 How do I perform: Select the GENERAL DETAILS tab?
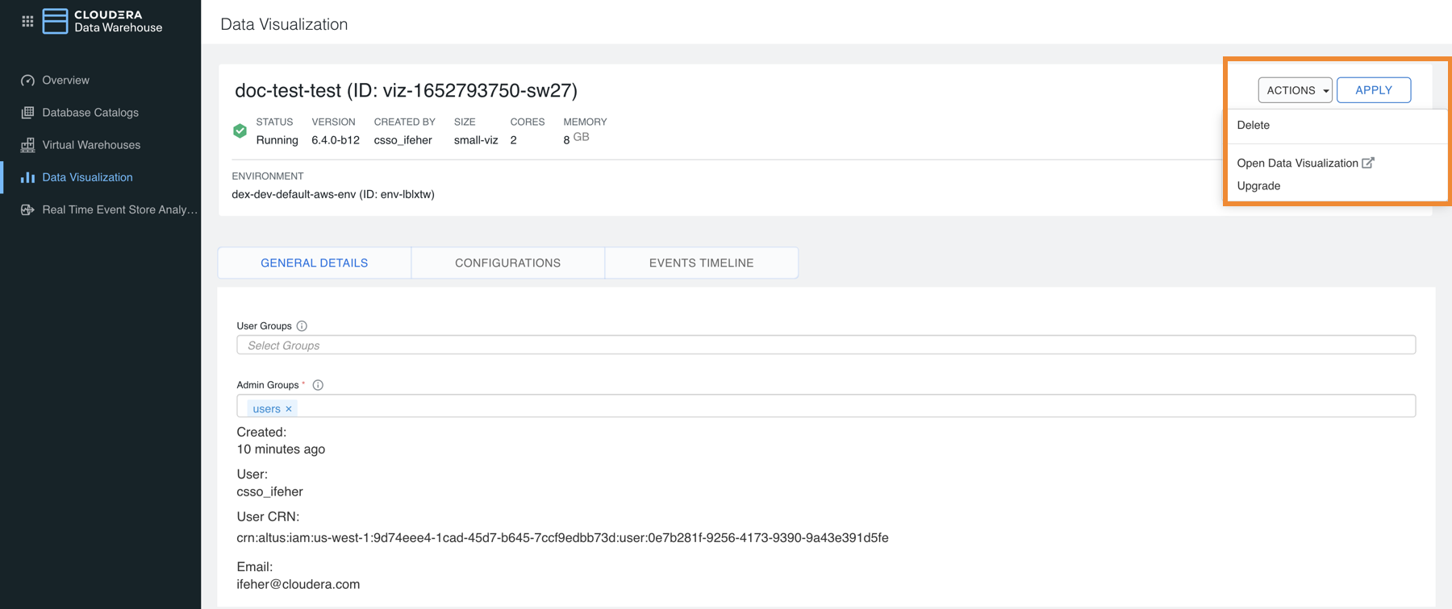[314, 263]
